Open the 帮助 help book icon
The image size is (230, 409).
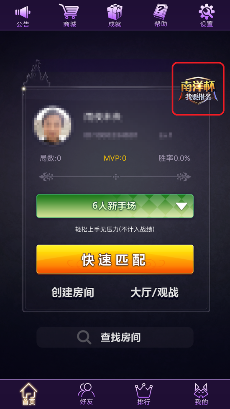[161, 11]
